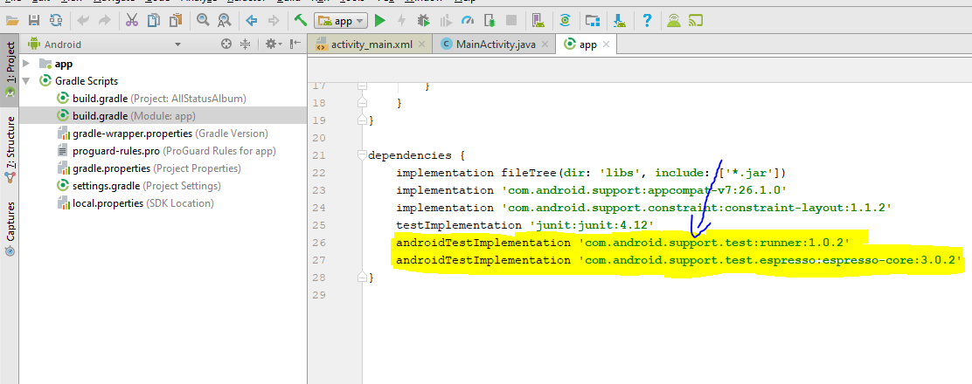
Task: Run the app with the green play button
Action: [x=380, y=20]
